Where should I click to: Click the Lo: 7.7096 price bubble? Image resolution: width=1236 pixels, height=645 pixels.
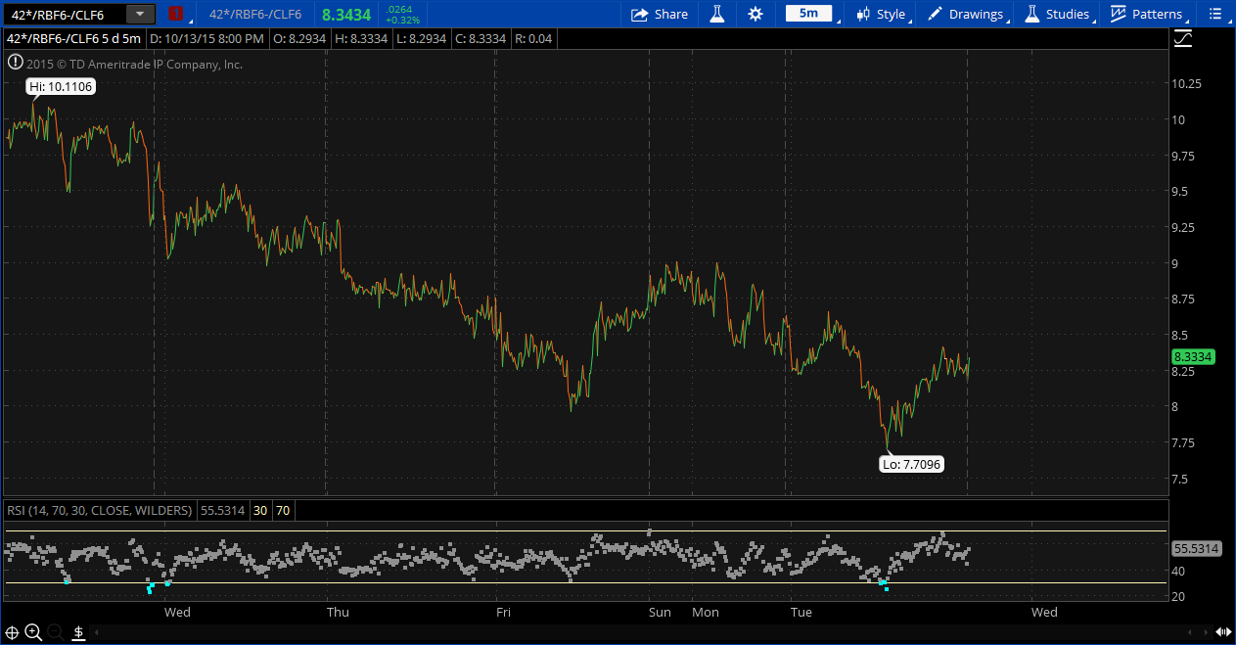point(911,464)
